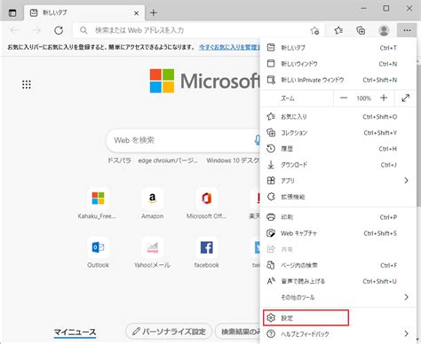
Task: Open the Windows 10 デスク suggestion link
Action: [233, 160]
